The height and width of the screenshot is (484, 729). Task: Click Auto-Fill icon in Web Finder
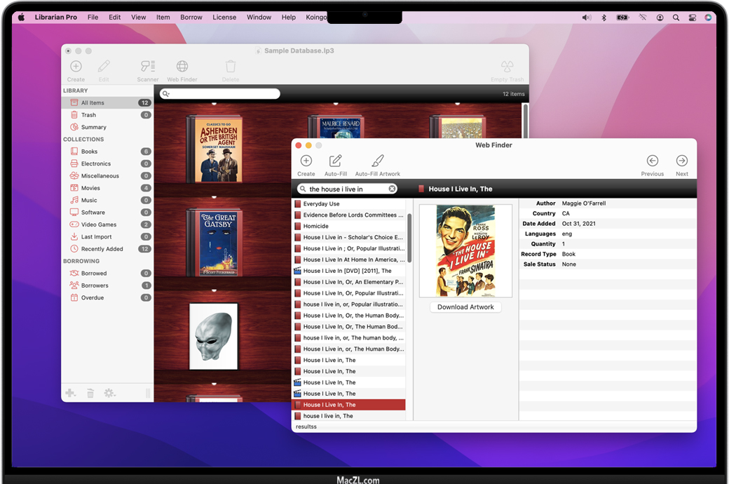click(x=335, y=161)
